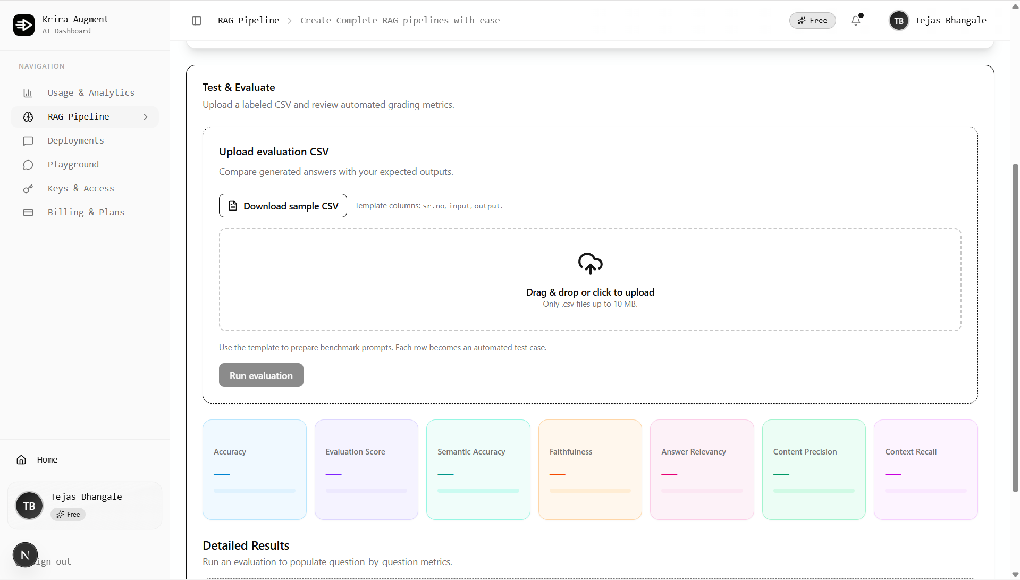Screen dimensions: 1020x580
Task: Click the Keys & Access key icon
Action: point(28,189)
